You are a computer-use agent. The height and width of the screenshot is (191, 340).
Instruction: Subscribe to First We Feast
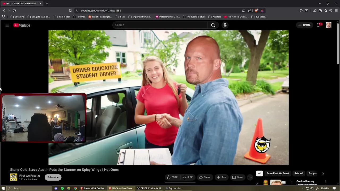pyautogui.click(x=53, y=177)
